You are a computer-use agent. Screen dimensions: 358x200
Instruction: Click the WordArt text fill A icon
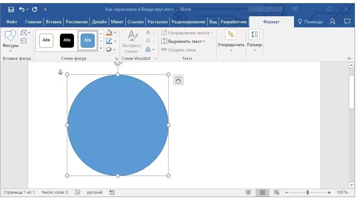[x=148, y=33]
